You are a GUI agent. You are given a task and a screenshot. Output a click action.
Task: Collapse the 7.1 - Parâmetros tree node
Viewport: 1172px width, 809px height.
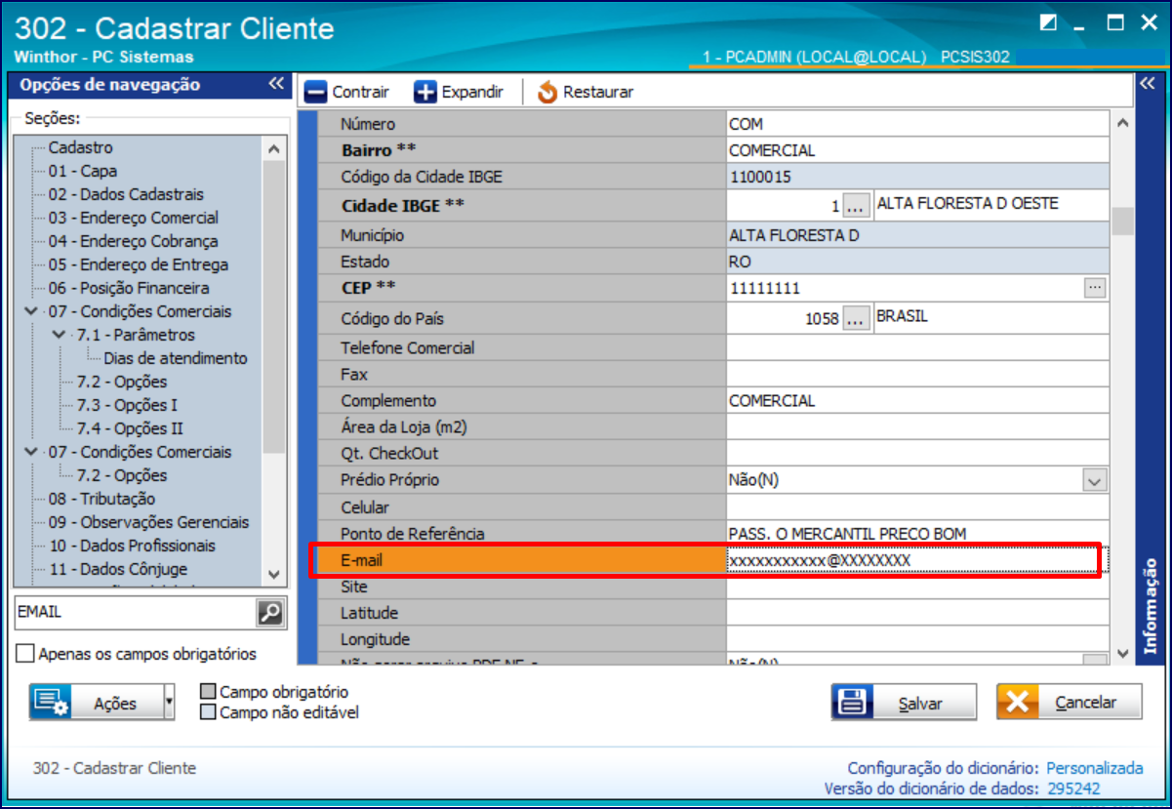(60, 335)
